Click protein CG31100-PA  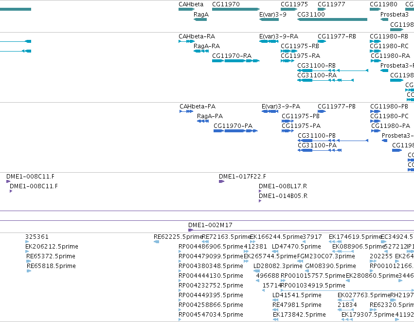coord(320,150)
